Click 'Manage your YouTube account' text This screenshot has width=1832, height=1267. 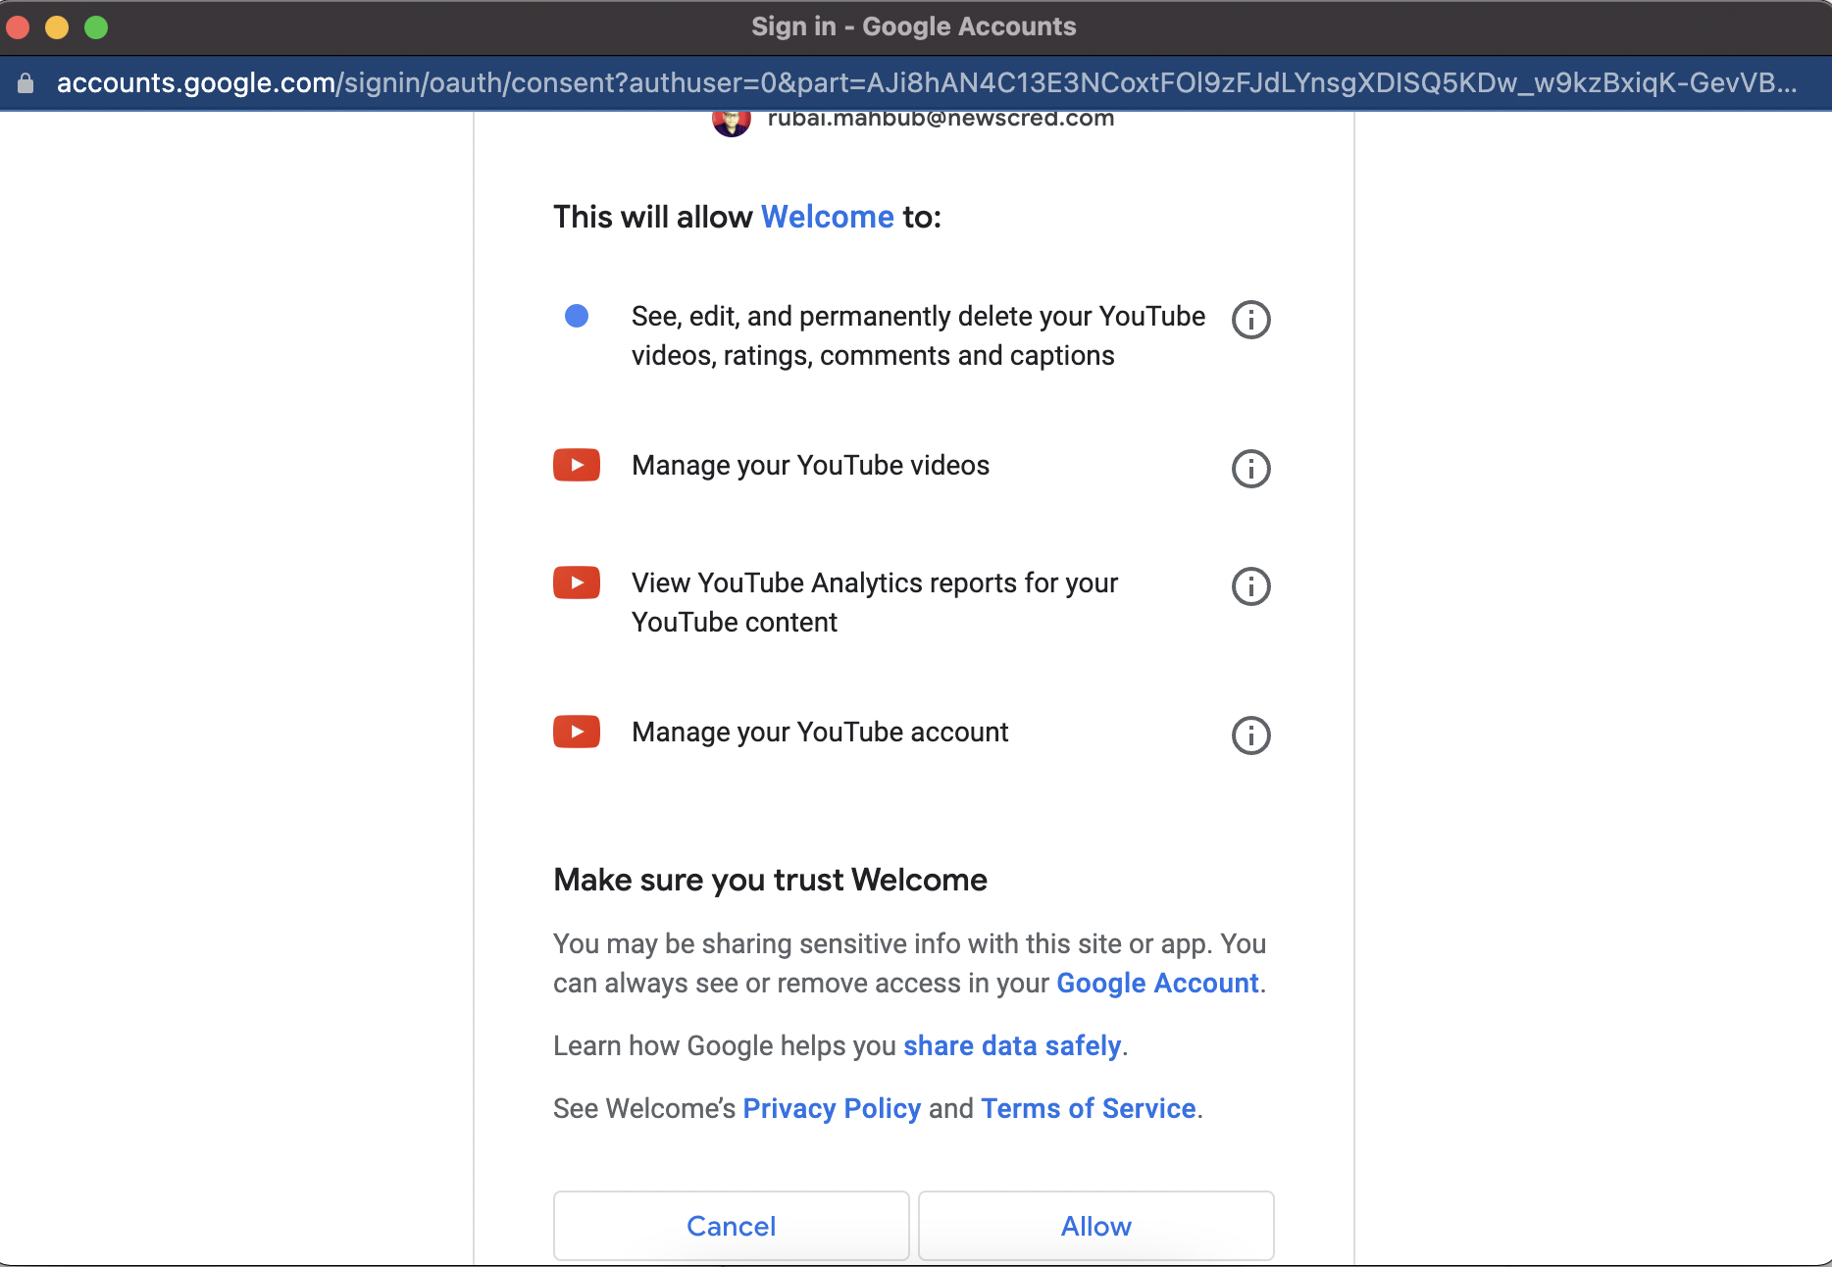coord(820,732)
